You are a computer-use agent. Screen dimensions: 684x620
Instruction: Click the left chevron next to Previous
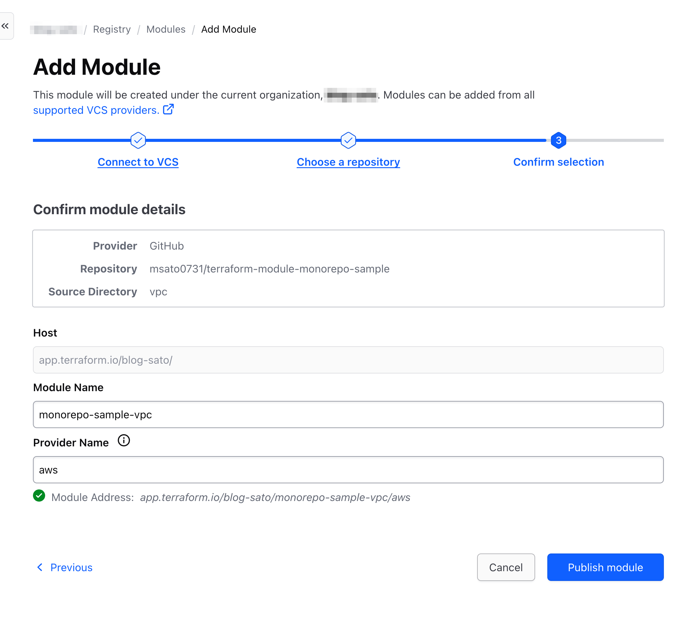[x=40, y=567]
